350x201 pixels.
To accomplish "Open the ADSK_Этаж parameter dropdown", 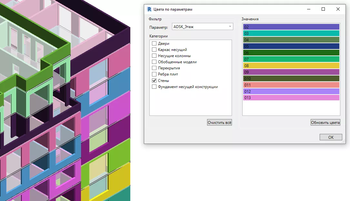I will point(202,27).
